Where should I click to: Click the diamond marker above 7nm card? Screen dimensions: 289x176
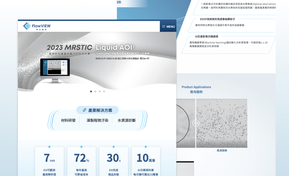click(x=49, y=147)
